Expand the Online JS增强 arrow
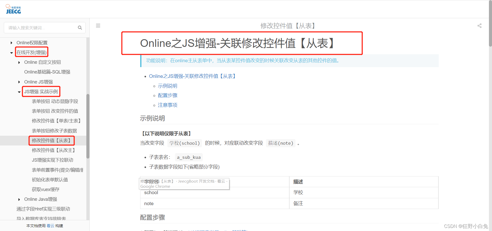This screenshot has height=231, width=492. [19, 82]
